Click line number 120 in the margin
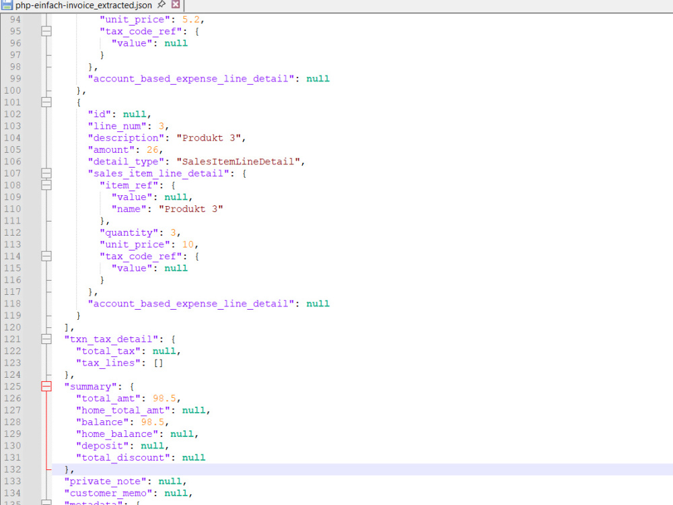 [12, 327]
